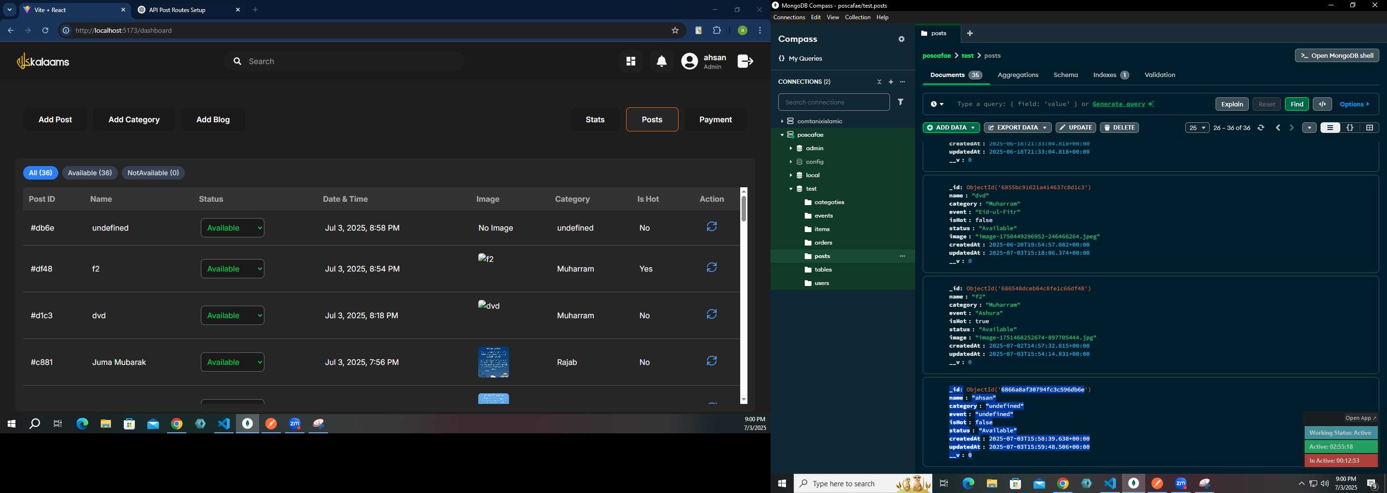Open the dashboard grid icon in kalaams header
Viewport: 1387px width, 493px height.
pyautogui.click(x=630, y=61)
